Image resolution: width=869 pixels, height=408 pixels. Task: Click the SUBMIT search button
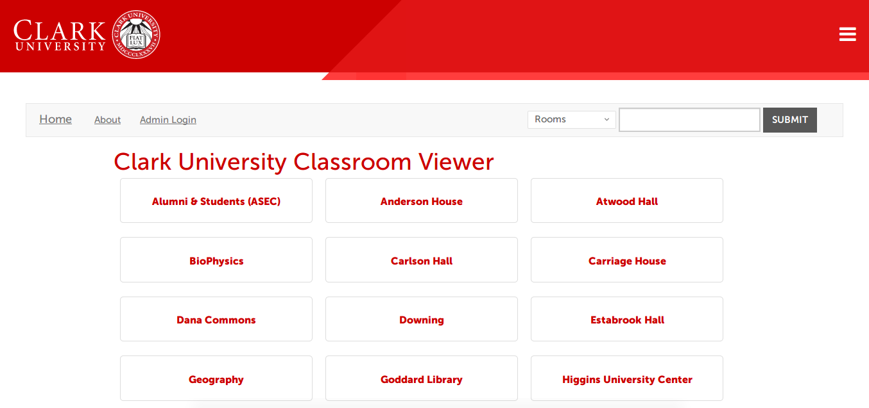click(790, 120)
